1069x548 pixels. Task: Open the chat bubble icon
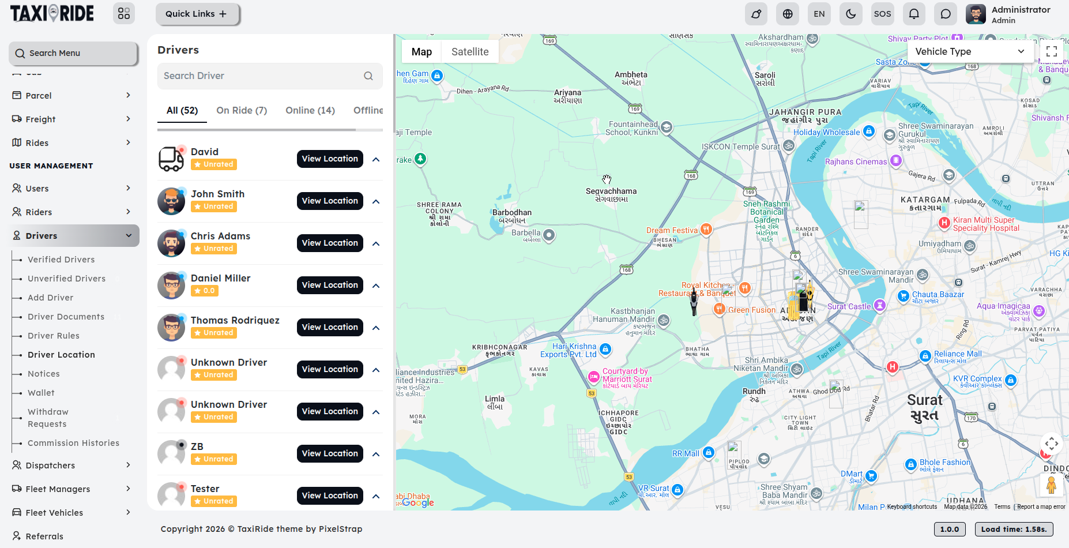point(946,14)
